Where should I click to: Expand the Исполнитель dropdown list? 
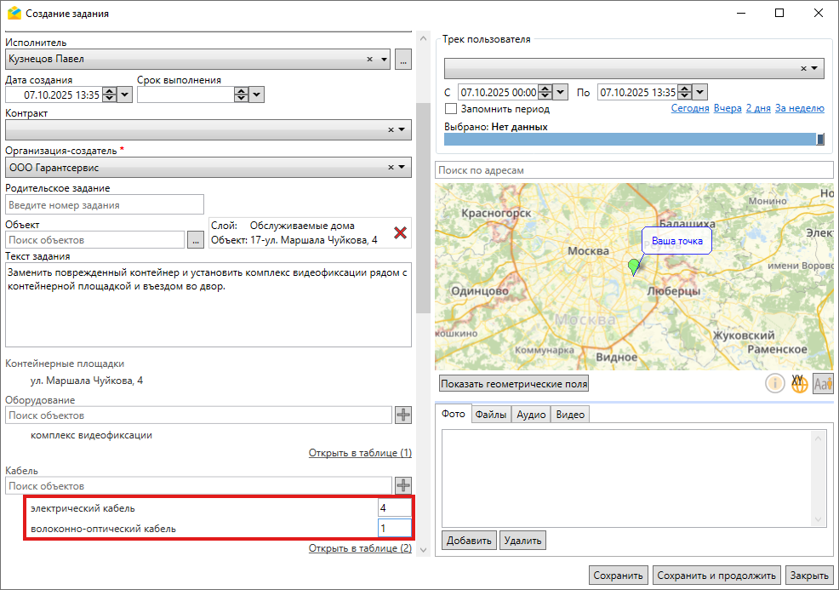click(x=385, y=60)
